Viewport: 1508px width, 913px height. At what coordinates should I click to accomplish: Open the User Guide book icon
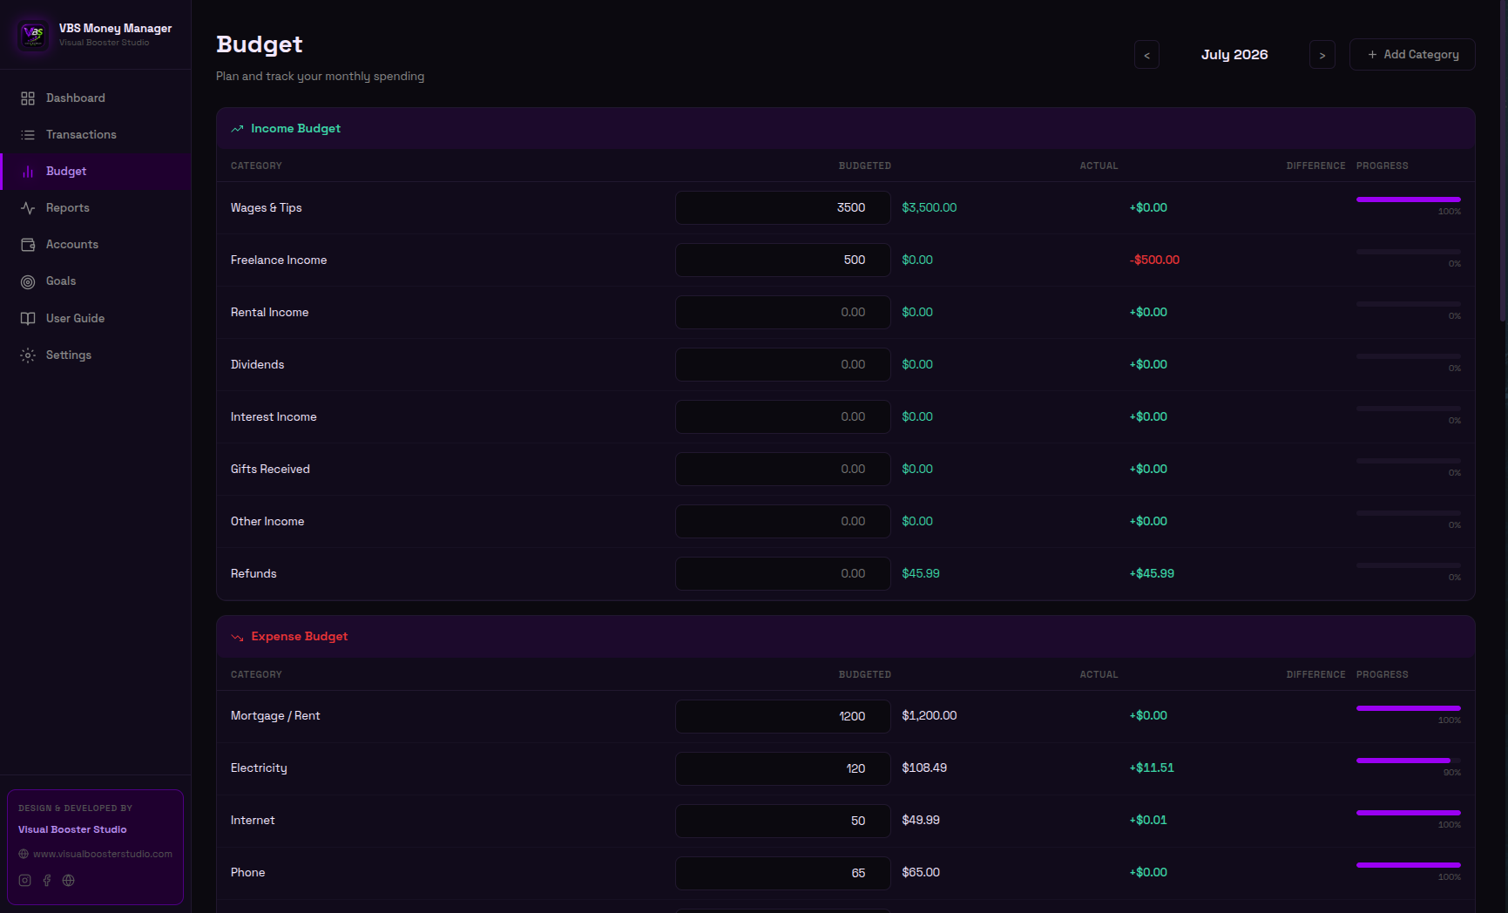coord(28,319)
